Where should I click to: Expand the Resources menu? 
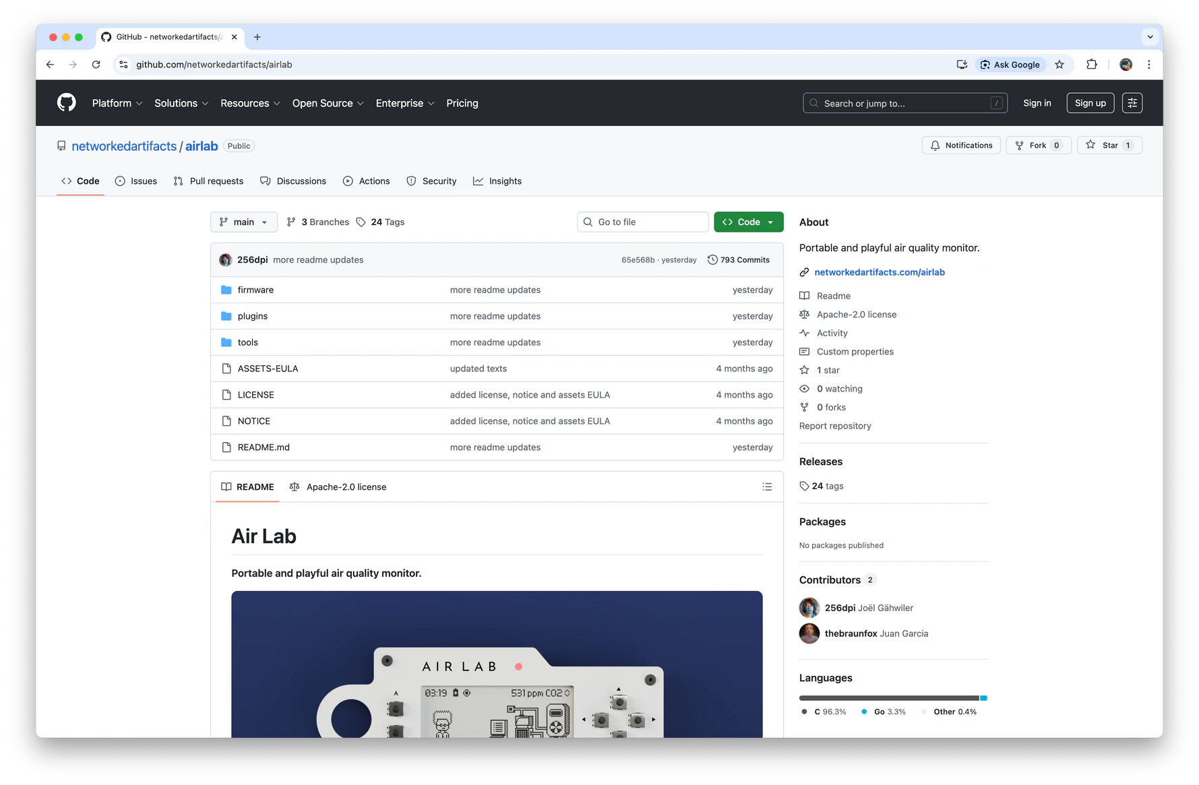(250, 103)
